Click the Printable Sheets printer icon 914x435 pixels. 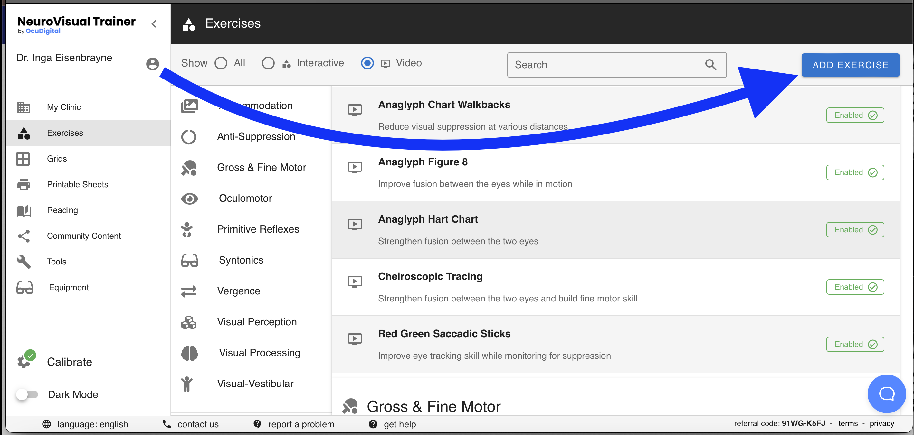click(x=24, y=184)
